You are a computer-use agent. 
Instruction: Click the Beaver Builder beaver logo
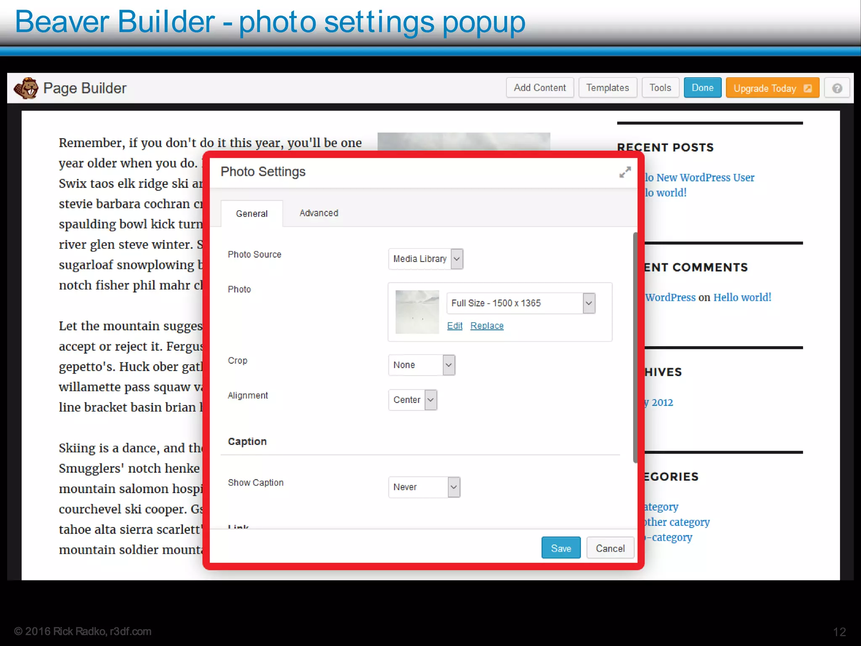tap(26, 88)
